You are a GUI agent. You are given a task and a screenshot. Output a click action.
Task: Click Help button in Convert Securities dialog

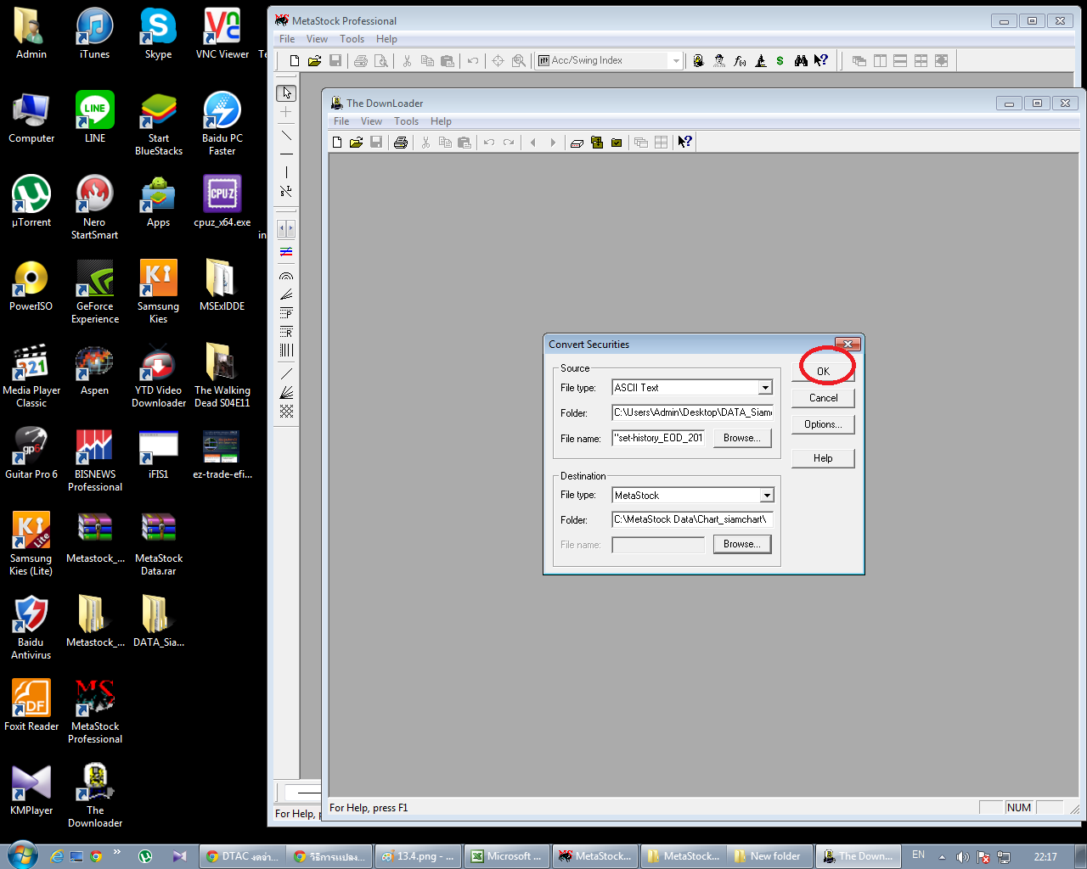823,458
